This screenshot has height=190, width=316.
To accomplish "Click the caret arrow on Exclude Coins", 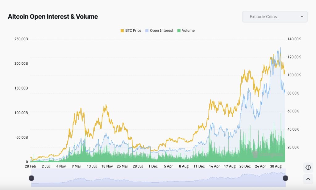I will pos(302,17).
